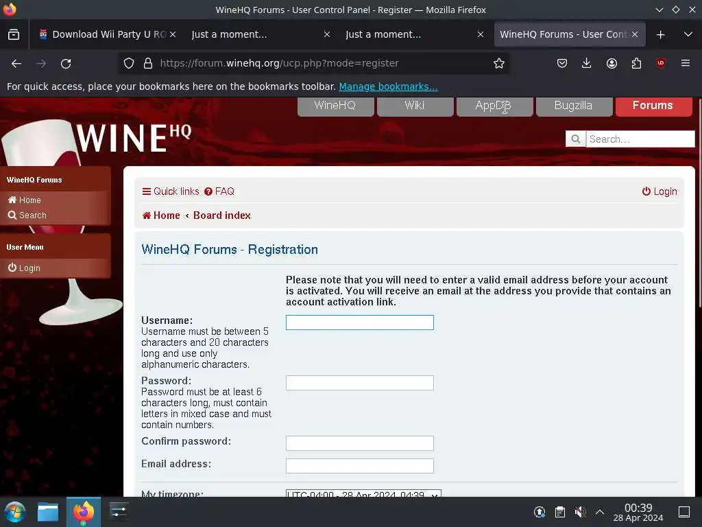The image size is (702, 527).
Task: Open a new tab with the plus icon
Action: [x=660, y=34]
